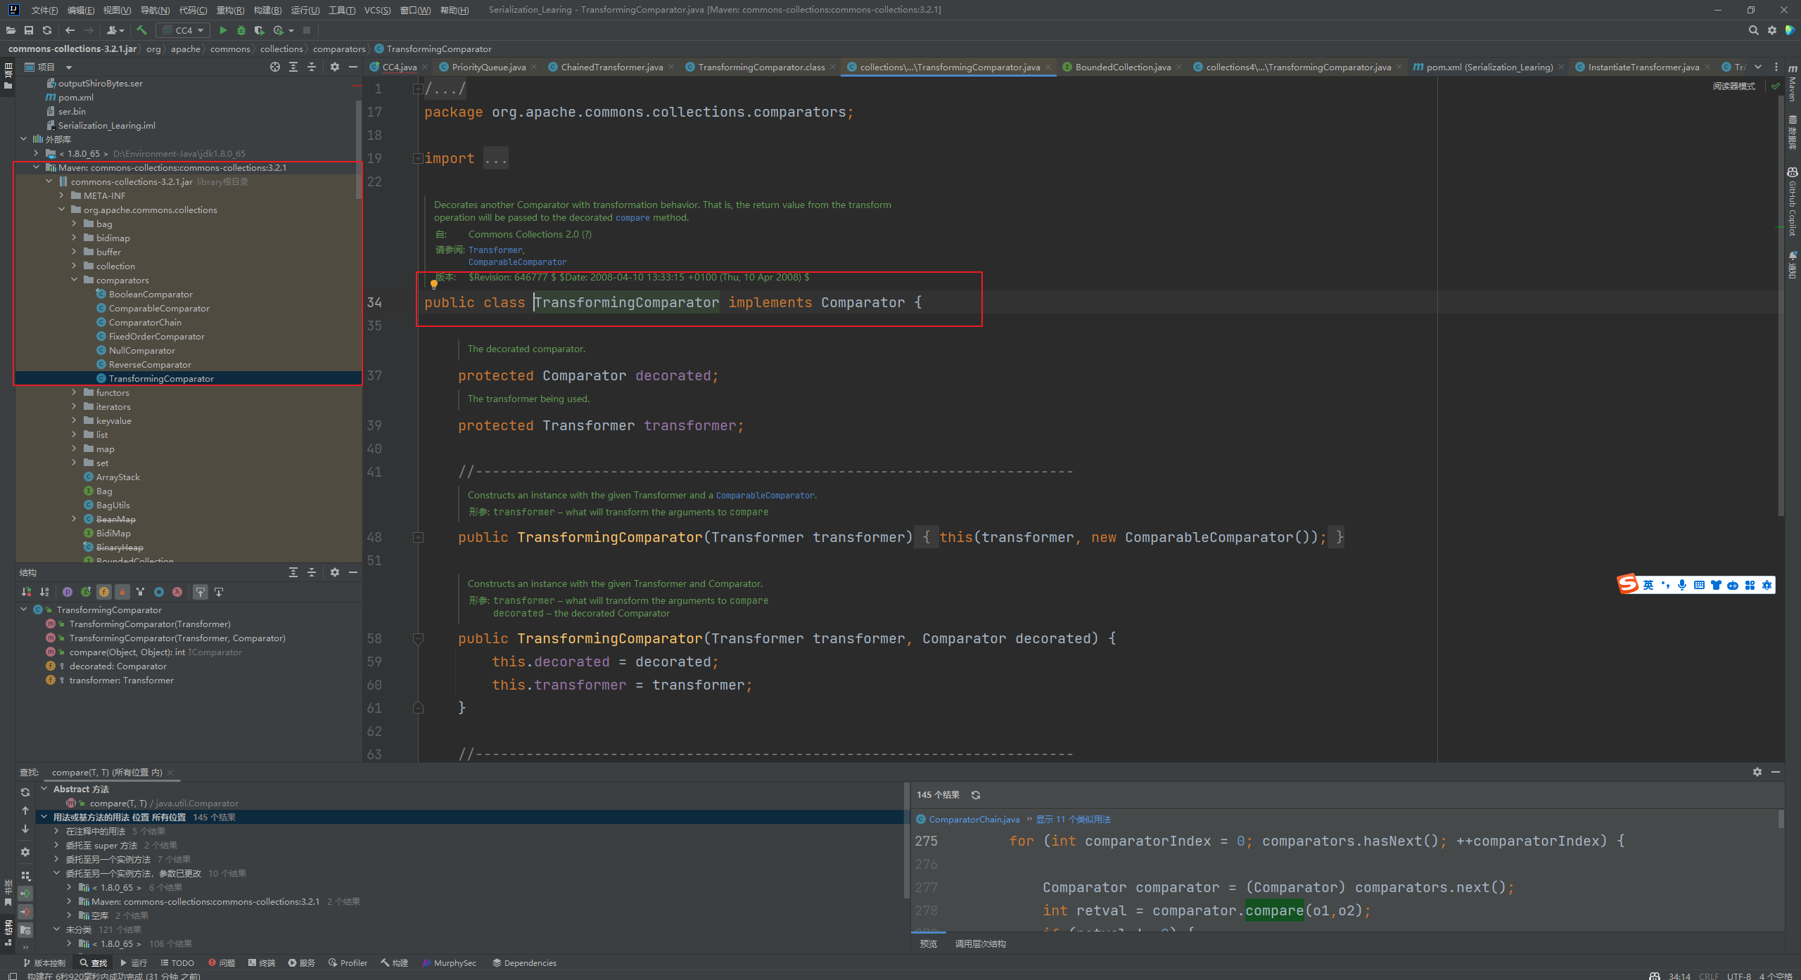Toggle showing properties in the Structure toolbar
This screenshot has width=1801, height=980.
pos(68,592)
